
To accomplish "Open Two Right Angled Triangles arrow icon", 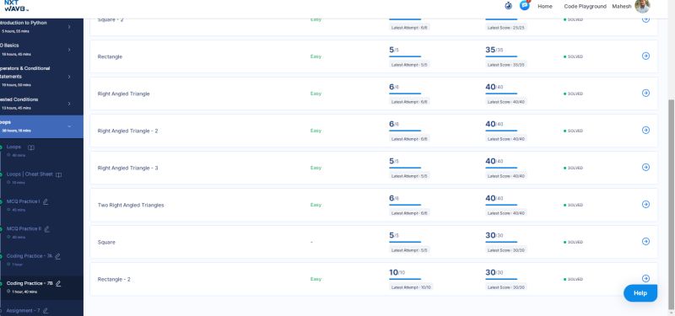I will [x=645, y=205].
